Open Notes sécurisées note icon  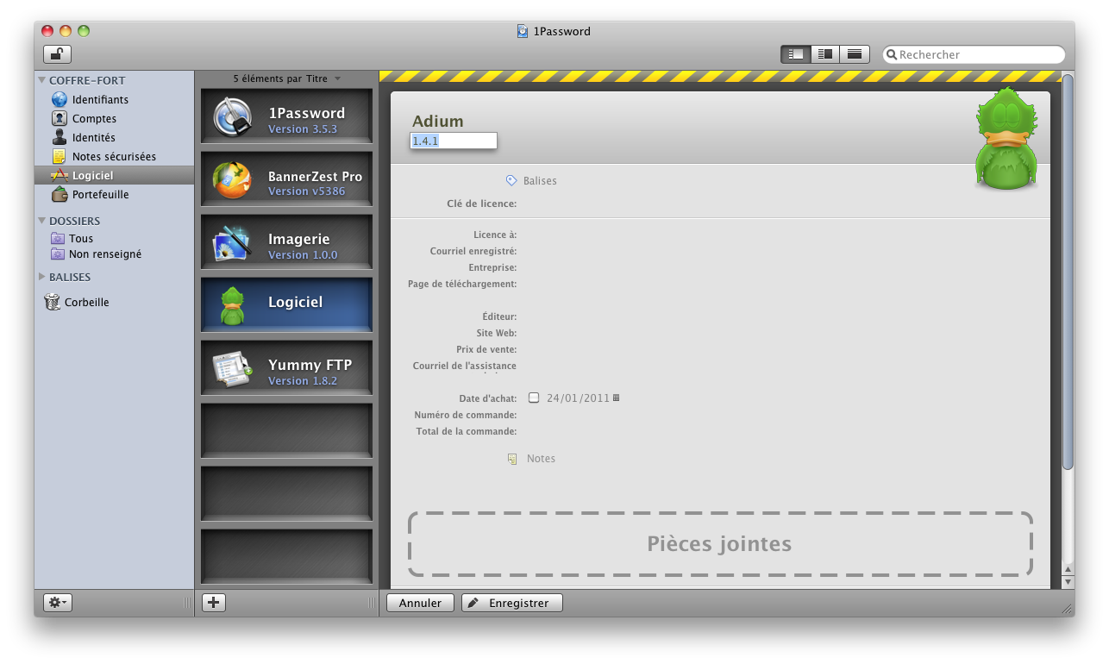tap(60, 156)
